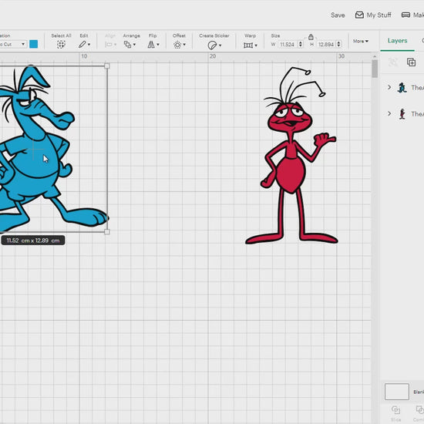Click the top-right selection handle of aardvark
424x424 pixels.
107,66
